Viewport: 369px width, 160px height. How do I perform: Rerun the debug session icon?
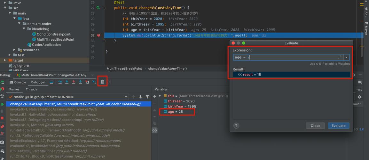tap(2, 83)
